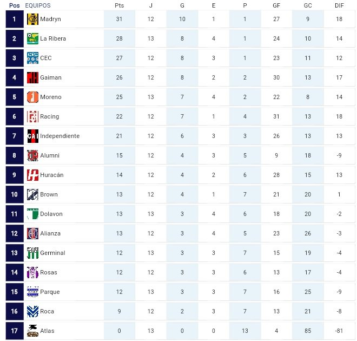357x341 pixels.
Task: Click the Gaiman red-black crest
Action: (x=32, y=77)
